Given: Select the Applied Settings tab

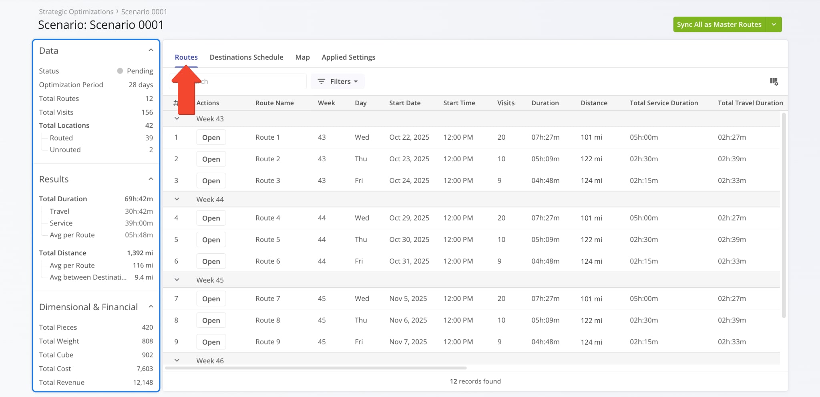Looking at the screenshot, I should coord(348,57).
